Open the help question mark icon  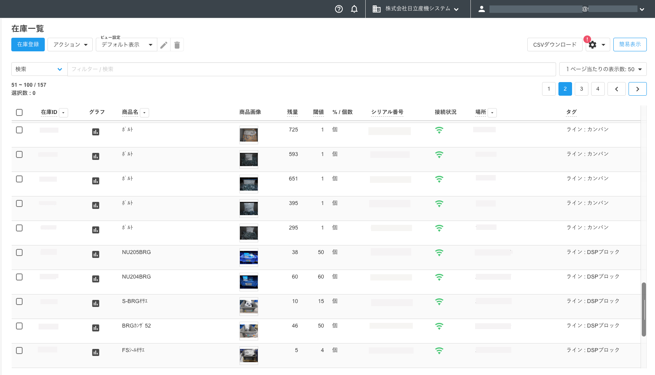point(339,9)
